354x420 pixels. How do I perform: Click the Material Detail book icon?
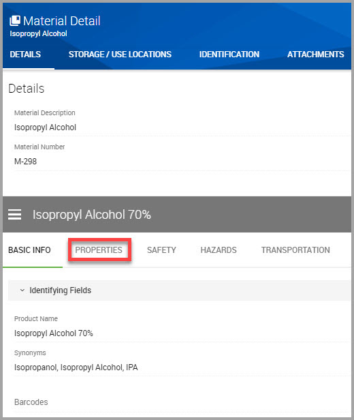tap(15, 20)
